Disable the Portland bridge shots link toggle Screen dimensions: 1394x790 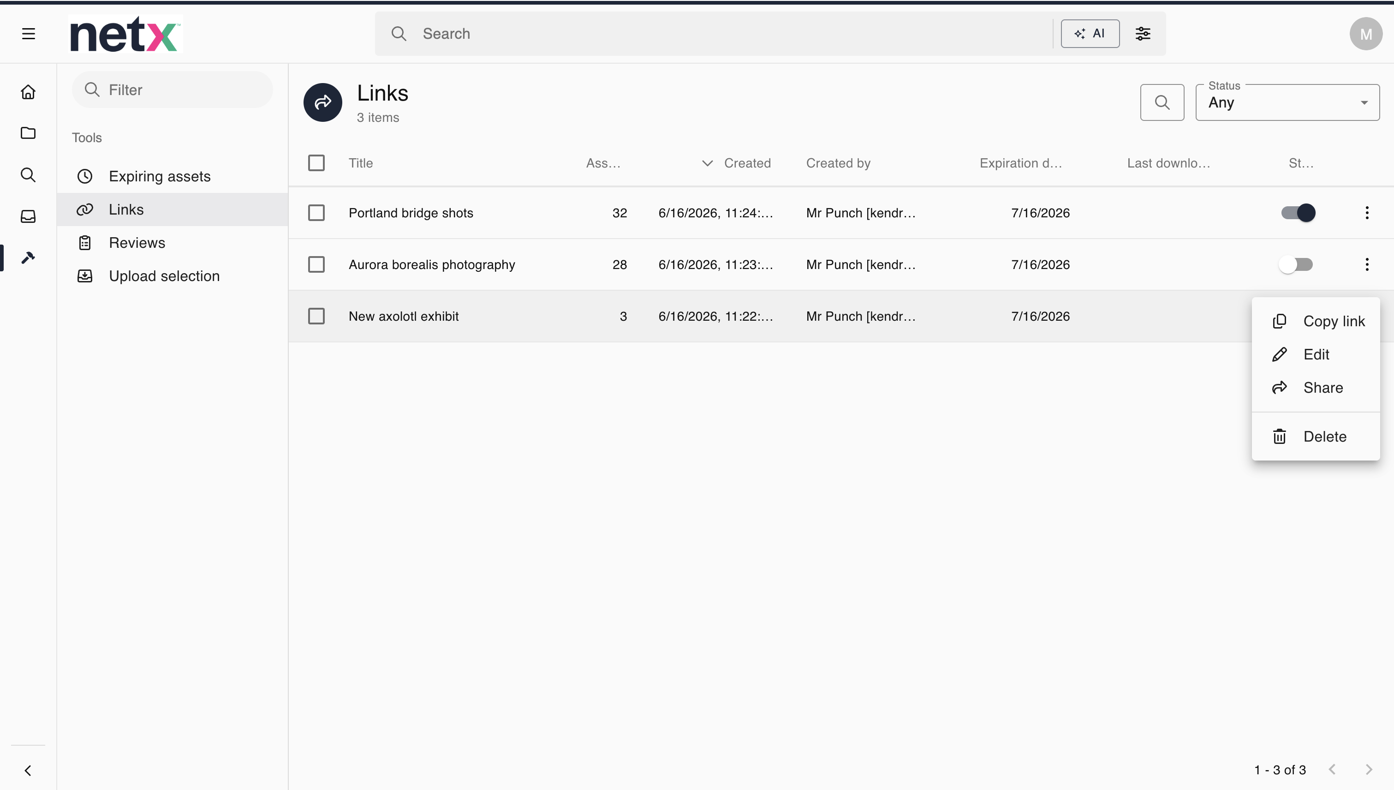coord(1298,213)
